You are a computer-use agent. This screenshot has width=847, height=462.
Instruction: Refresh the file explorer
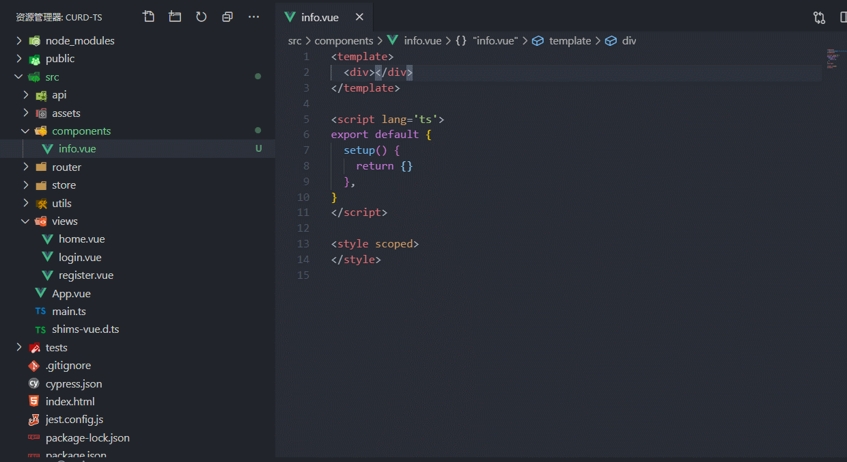pyautogui.click(x=201, y=17)
